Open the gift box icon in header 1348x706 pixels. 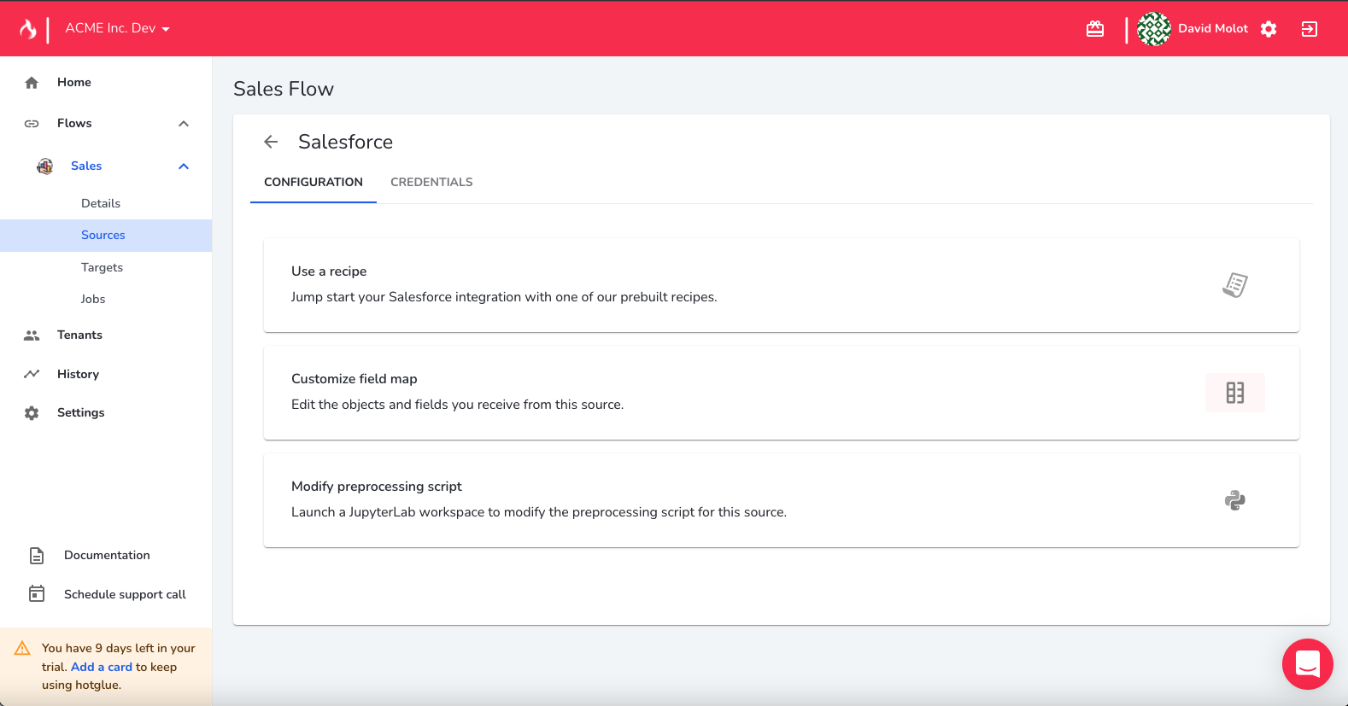[x=1095, y=29]
